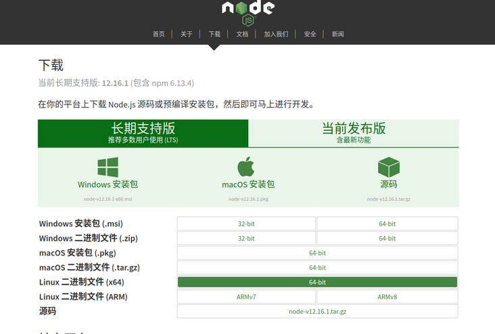
Task: Click the green source code box icon
Action: click(388, 167)
